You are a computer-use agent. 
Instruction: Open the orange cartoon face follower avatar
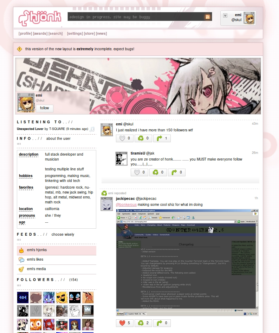(36, 325)
